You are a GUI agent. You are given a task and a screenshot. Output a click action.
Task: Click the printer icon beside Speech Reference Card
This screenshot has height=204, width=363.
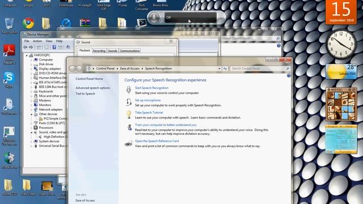[129, 143]
